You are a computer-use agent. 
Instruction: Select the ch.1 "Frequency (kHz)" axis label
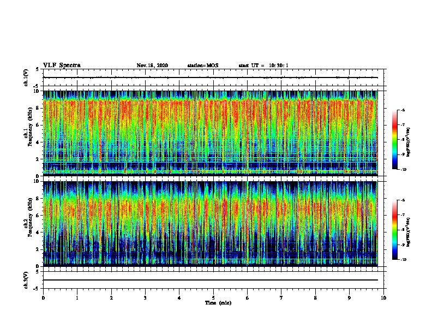click(x=30, y=127)
